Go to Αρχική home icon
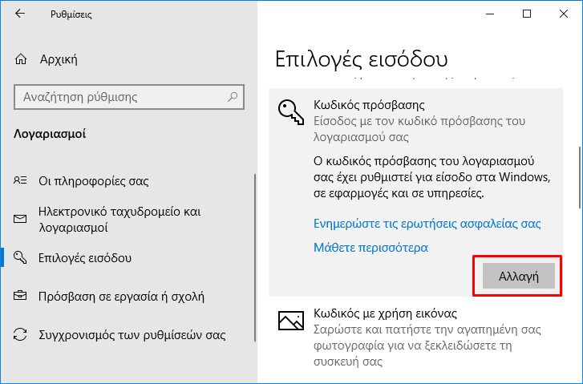The height and width of the screenshot is (384, 583). (x=21, y=59)
